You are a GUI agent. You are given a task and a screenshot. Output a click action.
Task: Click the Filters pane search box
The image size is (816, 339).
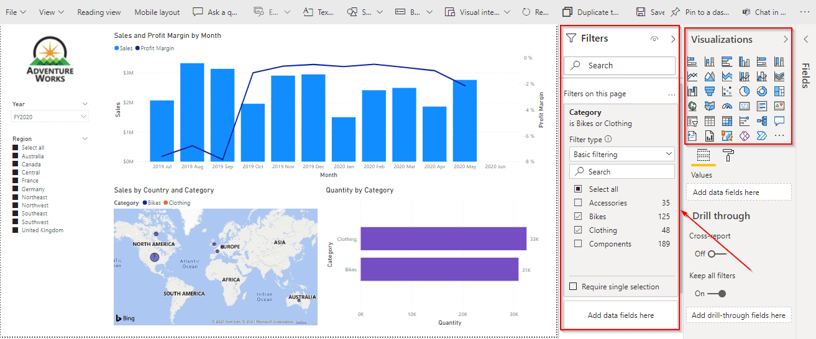(620, 65)
